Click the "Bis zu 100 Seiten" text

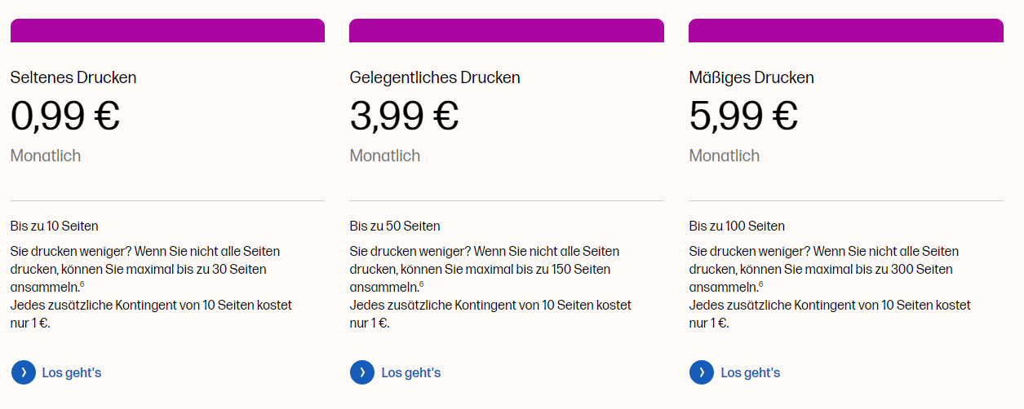click(x=737, y=226)
